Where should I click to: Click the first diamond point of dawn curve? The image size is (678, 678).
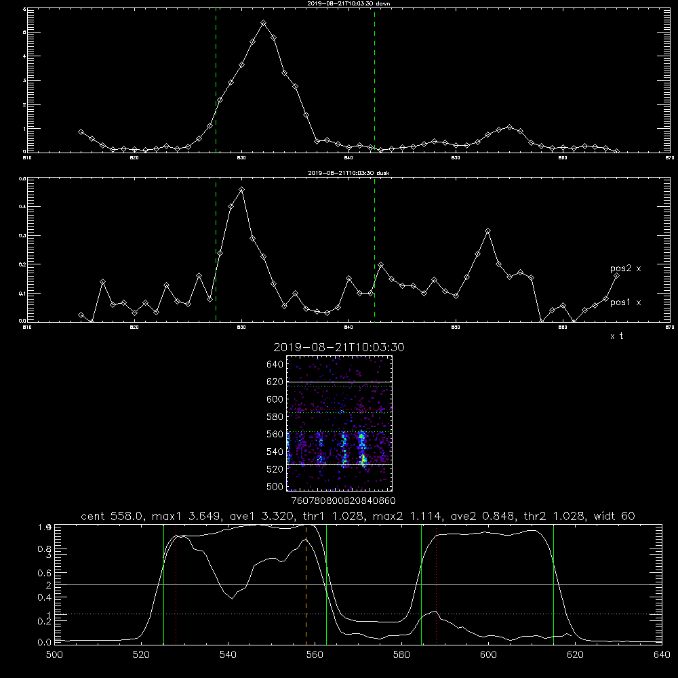point(81,132)
